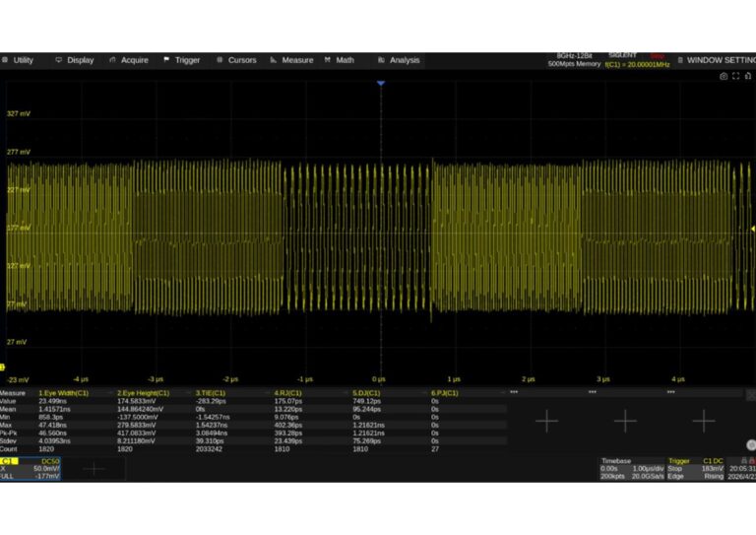Open the Timebase descriptor box
756x535 pixels.
(632, 469)
